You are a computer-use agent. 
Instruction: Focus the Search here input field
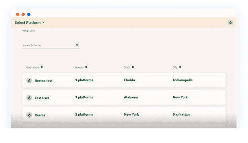48,45
